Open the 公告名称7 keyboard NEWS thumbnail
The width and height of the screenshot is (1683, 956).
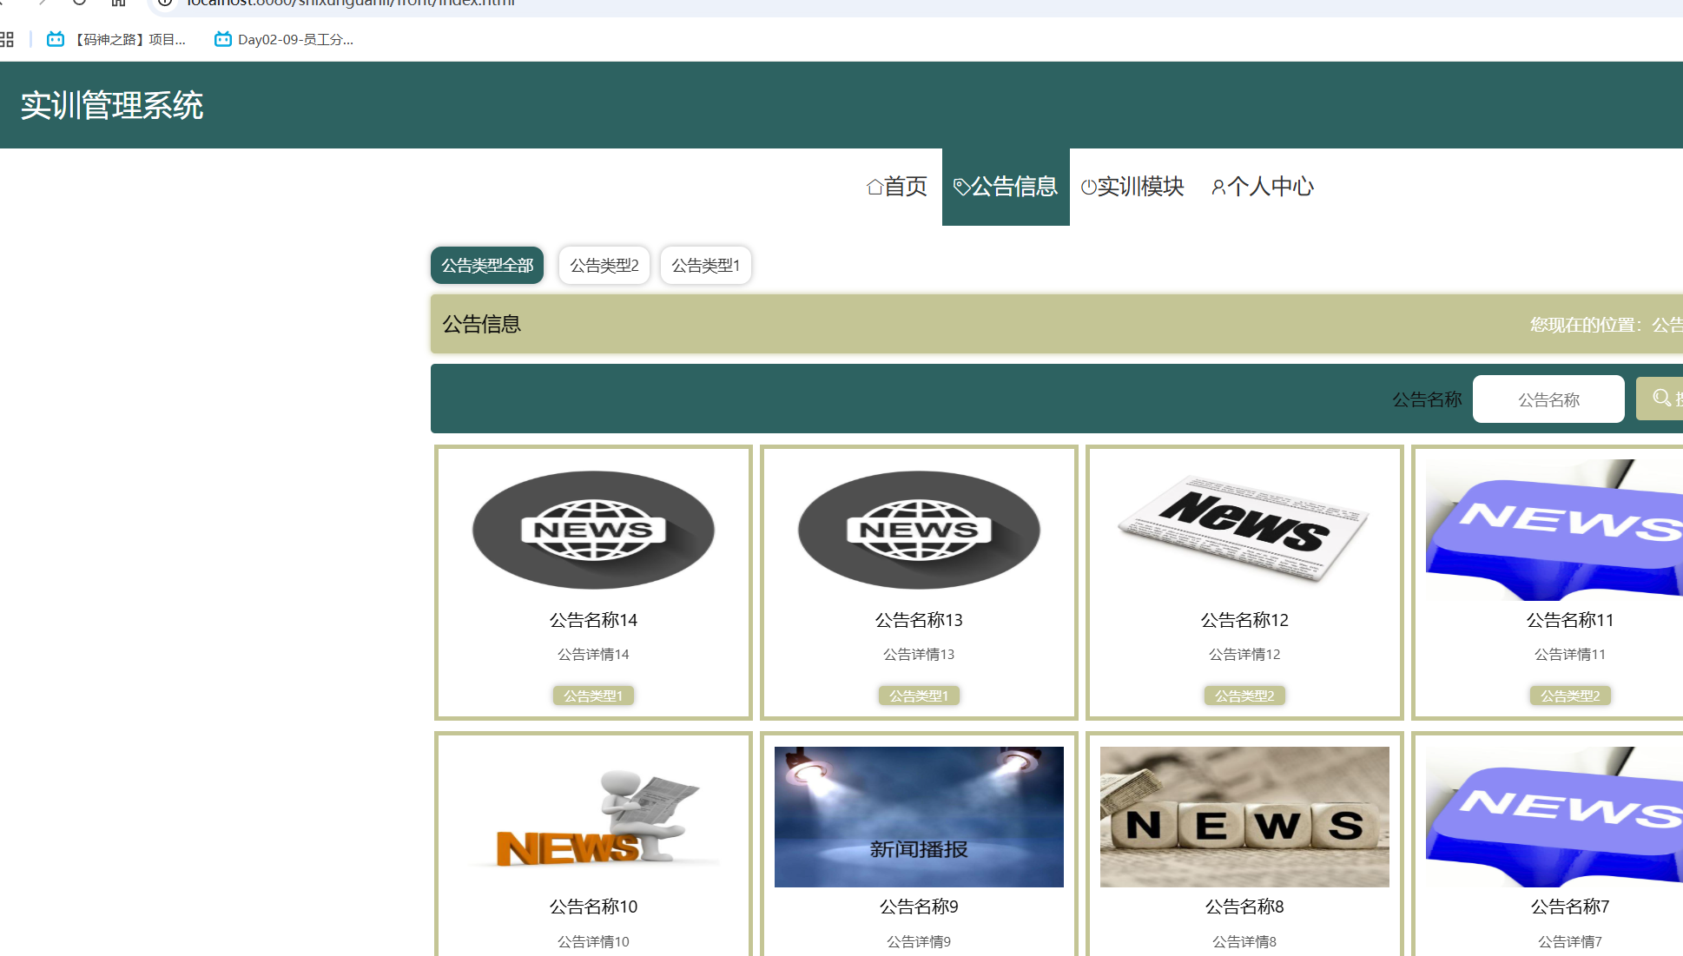pyautogui.click(x=1554, y=817)
